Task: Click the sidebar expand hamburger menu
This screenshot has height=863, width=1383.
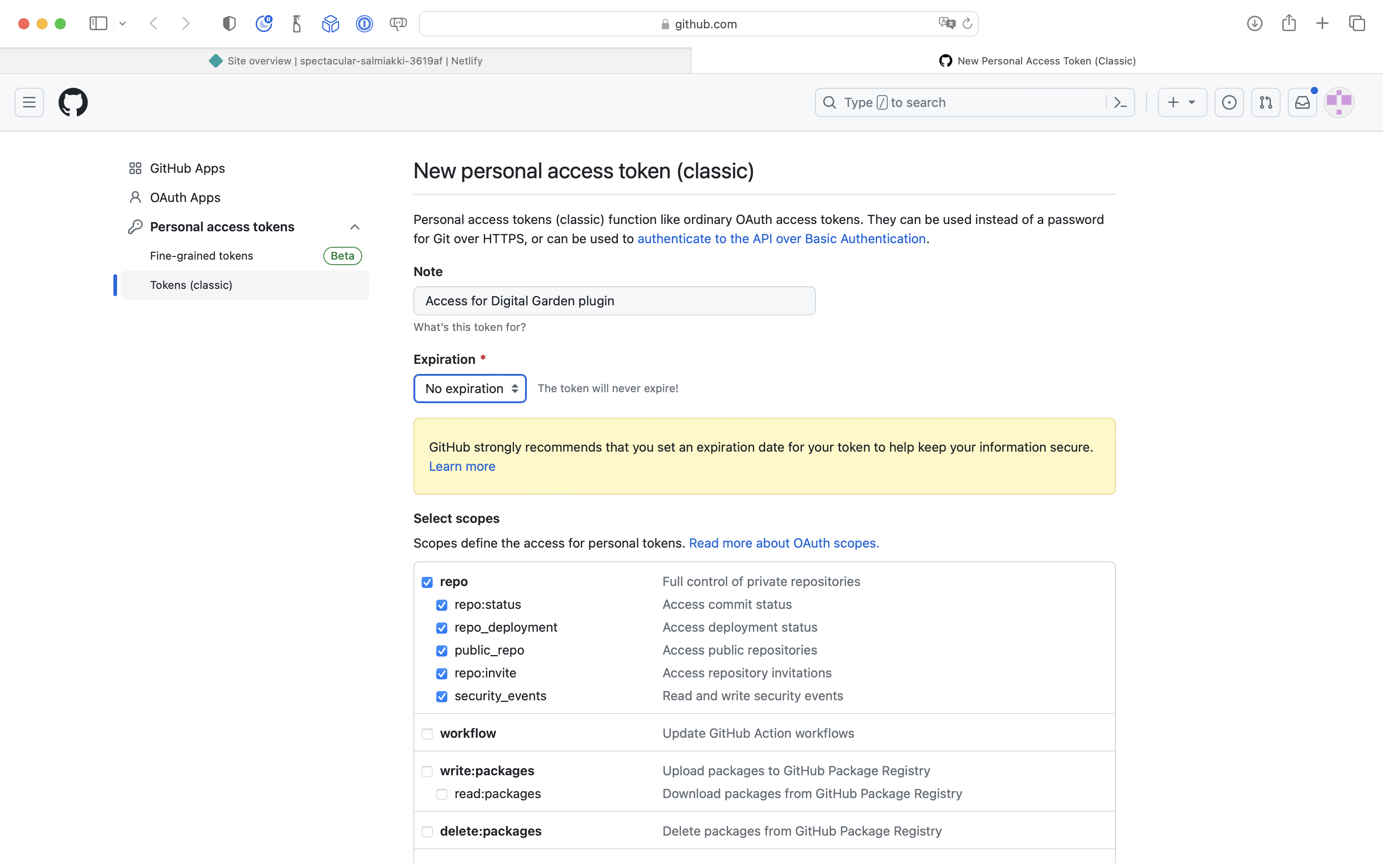Action: tap(29, 101)
